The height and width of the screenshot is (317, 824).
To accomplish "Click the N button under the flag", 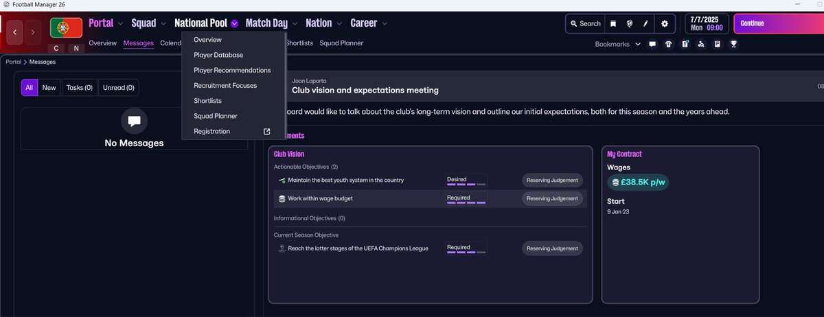I will tap(76, 49).
